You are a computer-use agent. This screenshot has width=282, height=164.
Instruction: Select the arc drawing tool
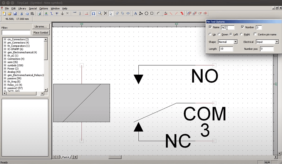[158, 14]
